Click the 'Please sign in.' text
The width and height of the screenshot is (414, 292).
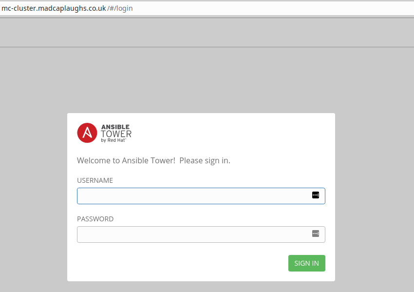205,160
